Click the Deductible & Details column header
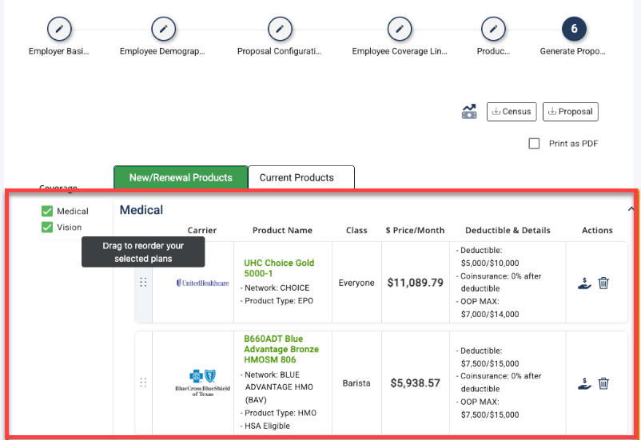Image resolution: width=641 pixels, height=440 pixels. click(508, 231)
